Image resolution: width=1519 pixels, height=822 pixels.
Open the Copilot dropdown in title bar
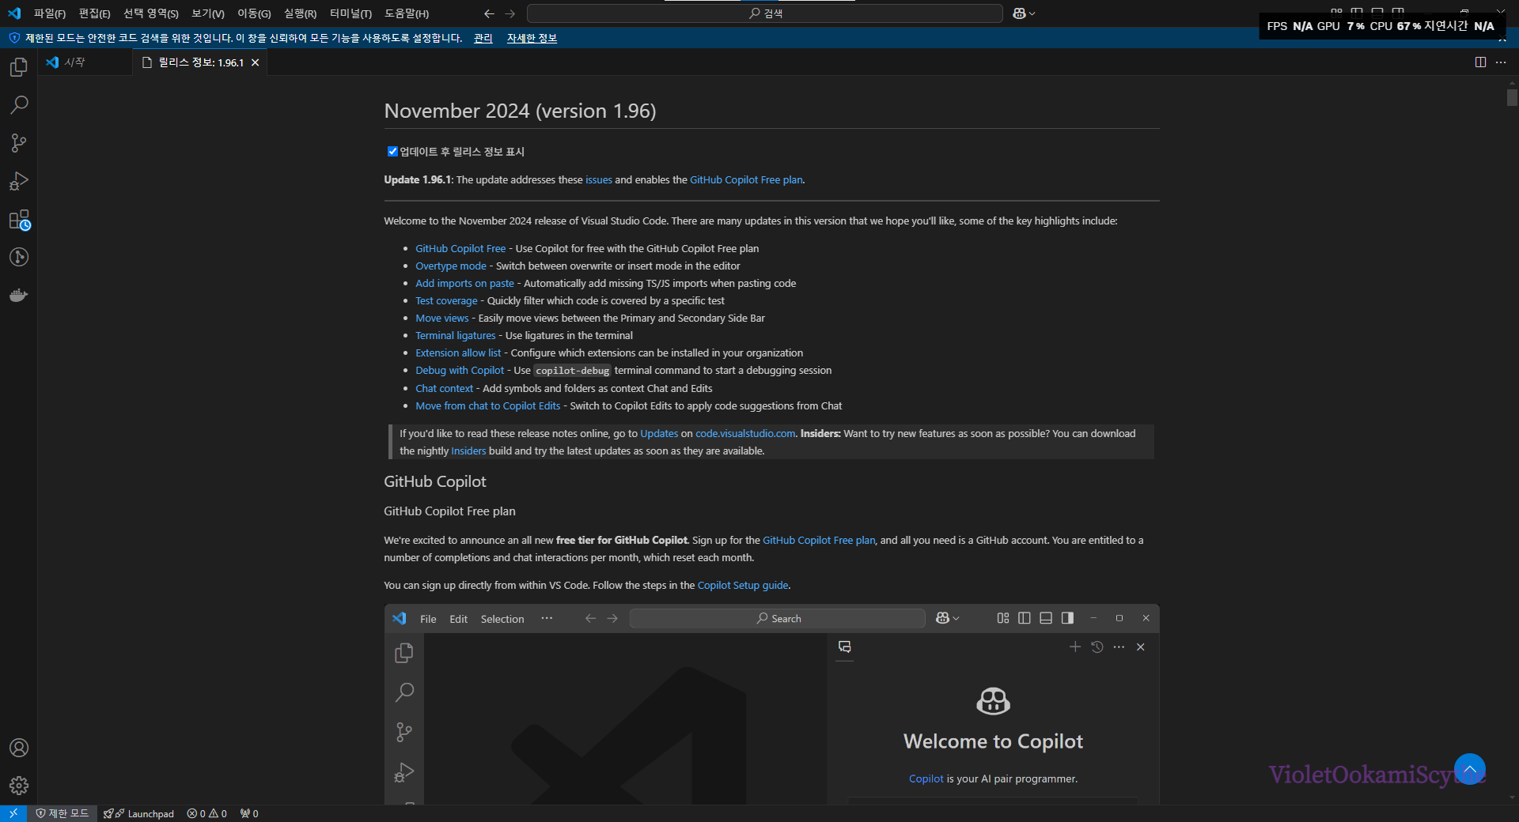[1024, 13]
